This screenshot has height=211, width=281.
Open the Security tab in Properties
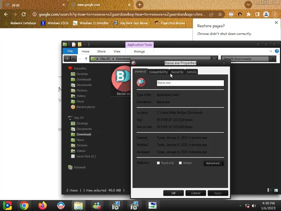(x=177, y=72)
